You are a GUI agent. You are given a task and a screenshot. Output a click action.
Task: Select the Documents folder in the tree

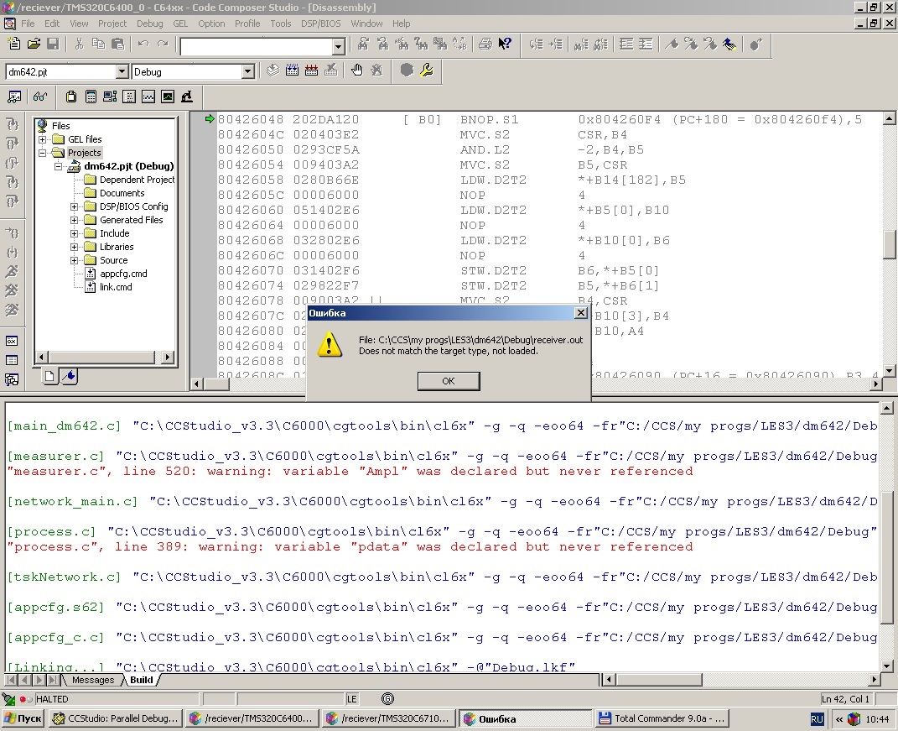122,193
